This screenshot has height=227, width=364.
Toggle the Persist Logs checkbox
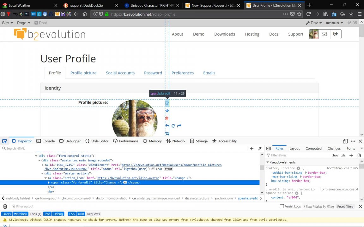click(x=282, y=206)
